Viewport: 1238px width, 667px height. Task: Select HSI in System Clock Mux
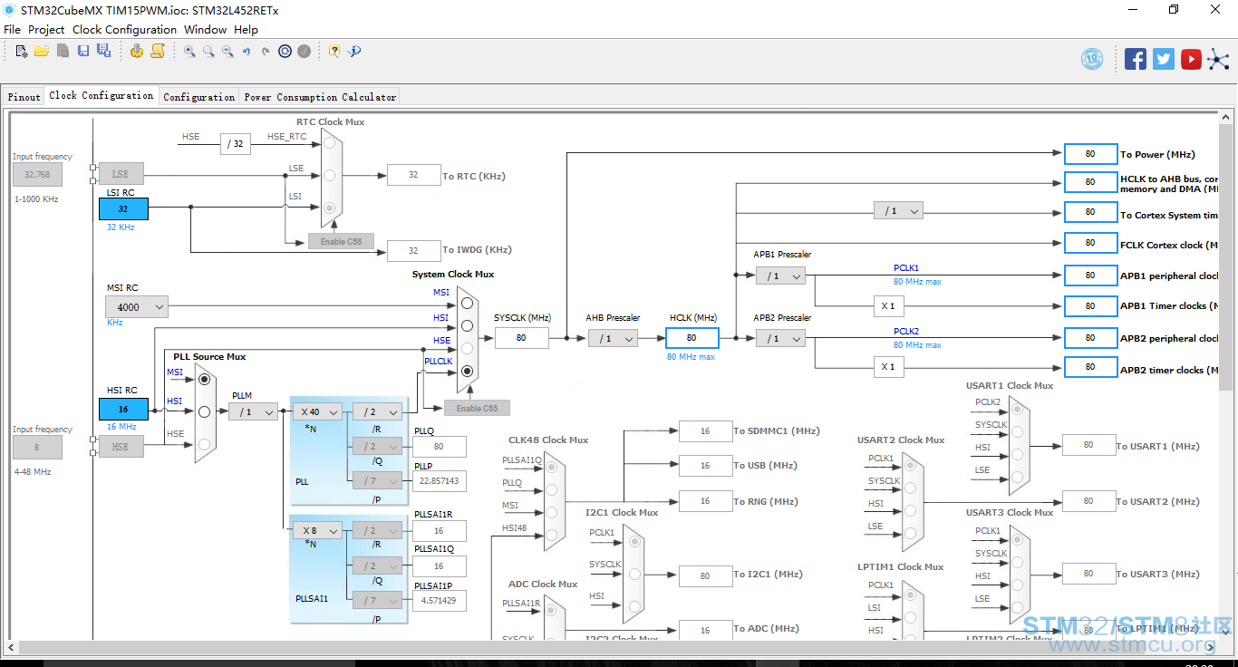coord(468,325)
